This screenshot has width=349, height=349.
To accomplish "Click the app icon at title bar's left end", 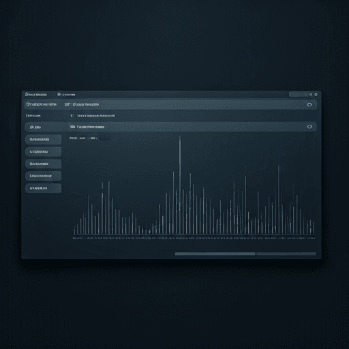I will tap(27, 94).
